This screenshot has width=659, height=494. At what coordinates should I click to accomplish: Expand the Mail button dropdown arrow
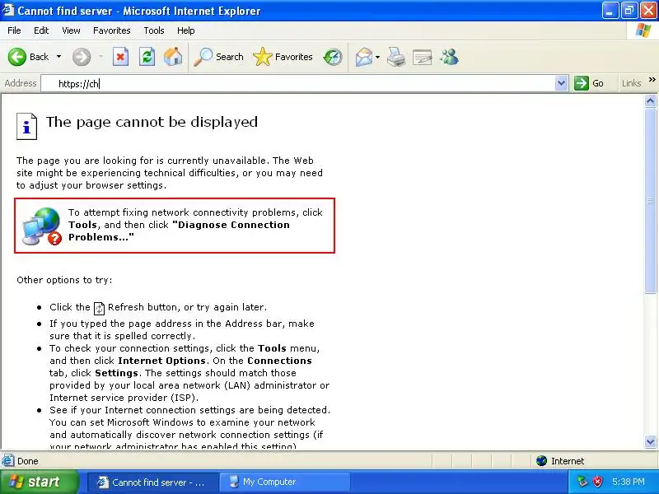[x=377, y=57]
